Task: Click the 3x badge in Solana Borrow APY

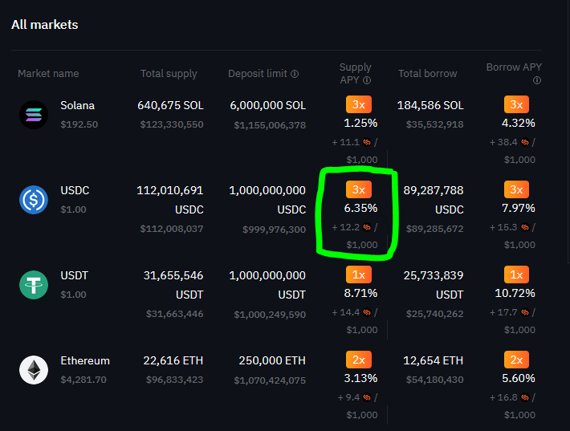Action: pos(516,104)
